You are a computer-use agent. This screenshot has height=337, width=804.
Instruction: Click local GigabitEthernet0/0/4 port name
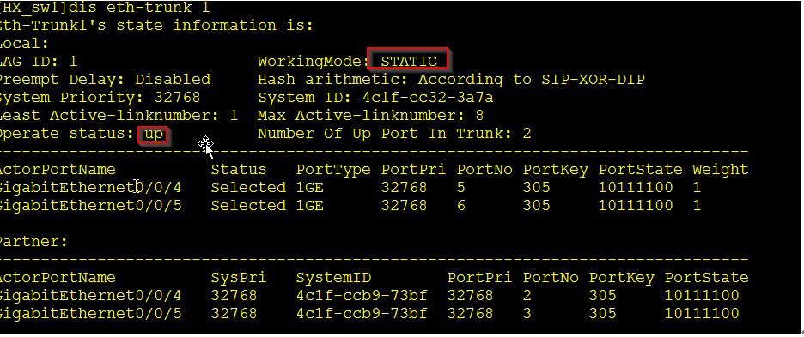89,188
